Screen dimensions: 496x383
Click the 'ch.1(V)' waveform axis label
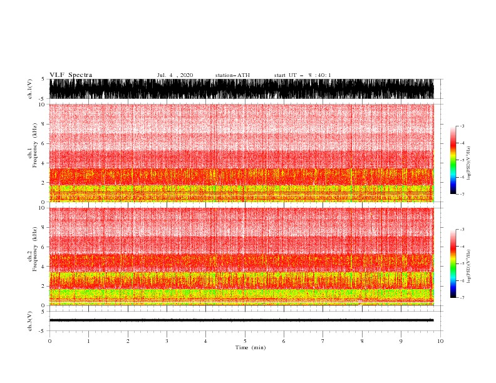pos(30,89)
